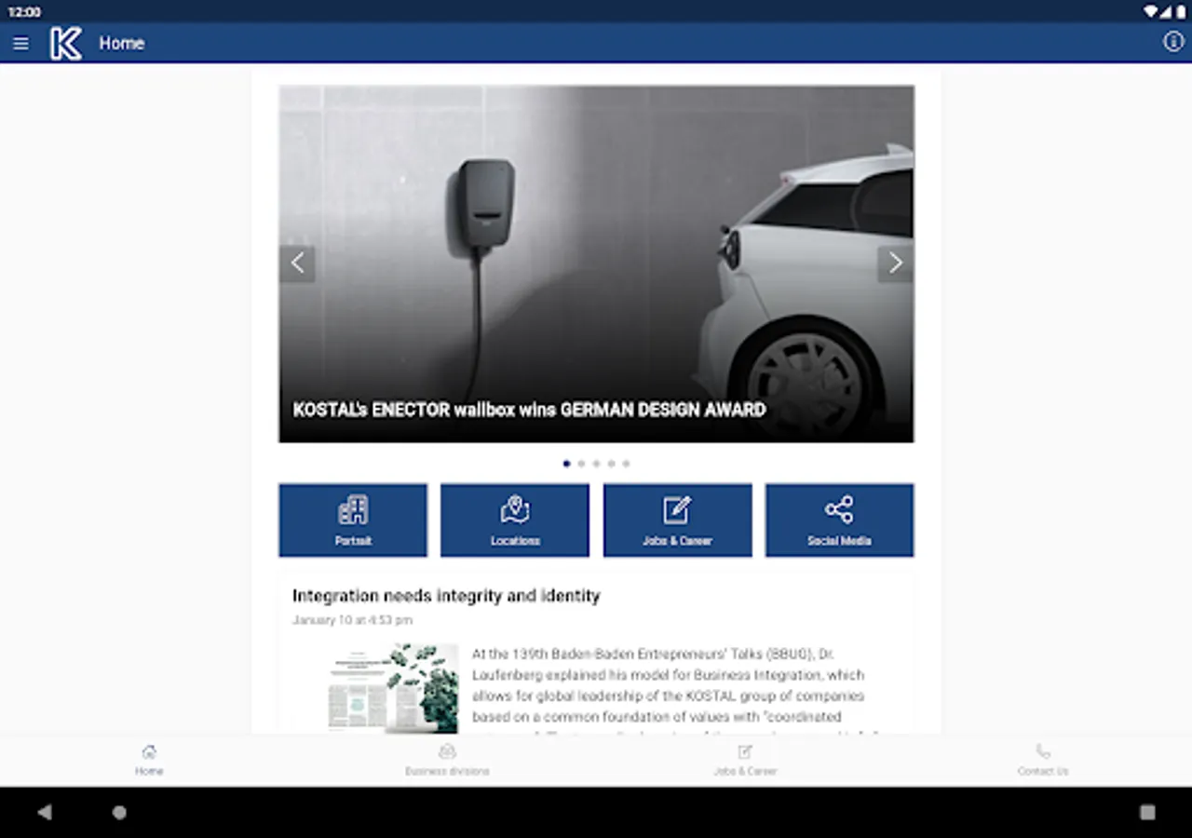This screenshot has width=1192, height=838.
Task: Switch to the Home bottom tab
Action: coord(149,760)
